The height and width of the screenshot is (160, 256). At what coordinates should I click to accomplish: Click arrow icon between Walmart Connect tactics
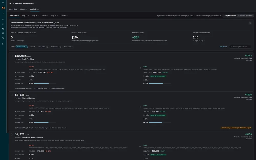tap(140, 107)
